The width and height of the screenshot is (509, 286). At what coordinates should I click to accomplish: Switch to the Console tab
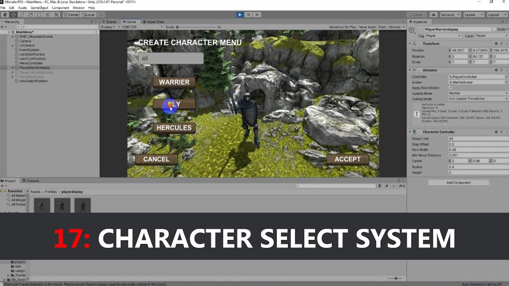click(x=31, y=181)
